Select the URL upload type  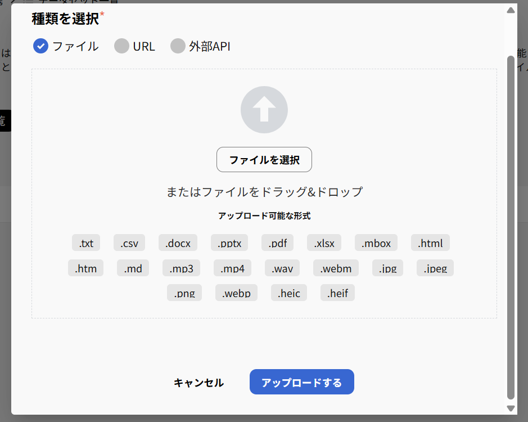pos(121,46)
